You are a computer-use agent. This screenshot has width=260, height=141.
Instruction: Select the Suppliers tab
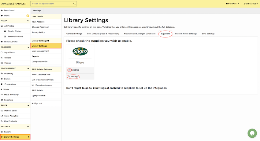[165, 34]
